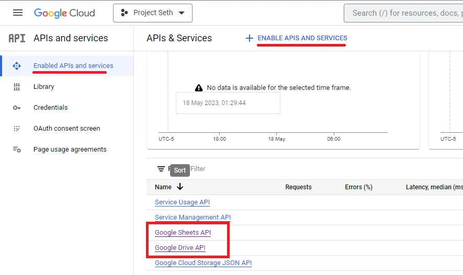
Task: Click the filter lines icon
Action: pyautogui.click(x=161, y=169)
